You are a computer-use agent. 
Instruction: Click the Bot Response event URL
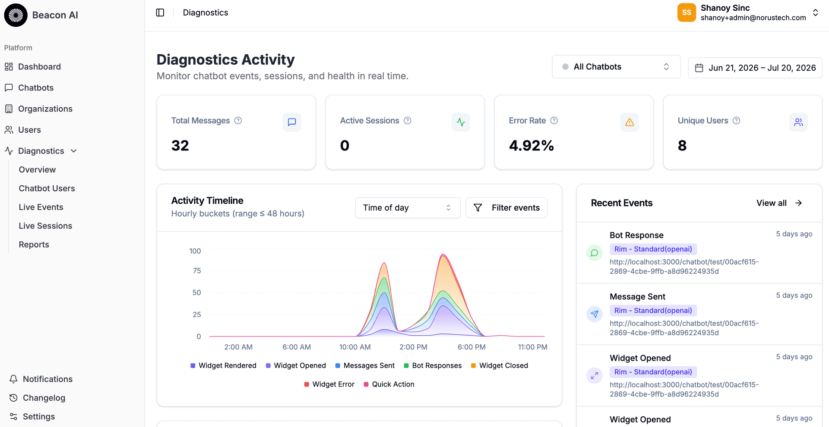click(x=684, y=267)
